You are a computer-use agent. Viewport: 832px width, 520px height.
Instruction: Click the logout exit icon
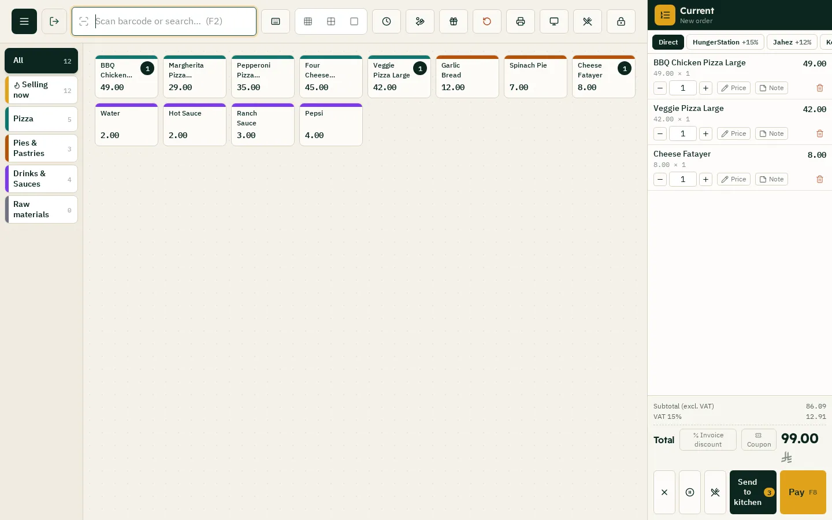tap(54, 21)
